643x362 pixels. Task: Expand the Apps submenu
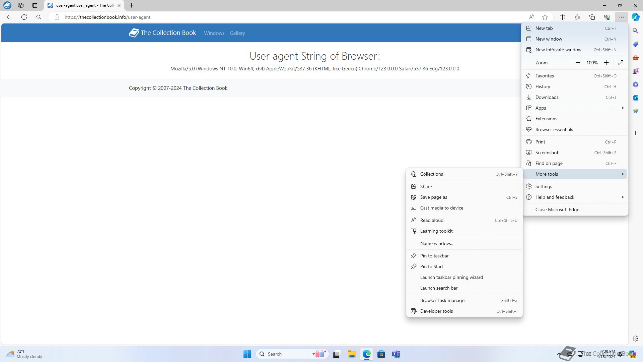pos(575,108)
